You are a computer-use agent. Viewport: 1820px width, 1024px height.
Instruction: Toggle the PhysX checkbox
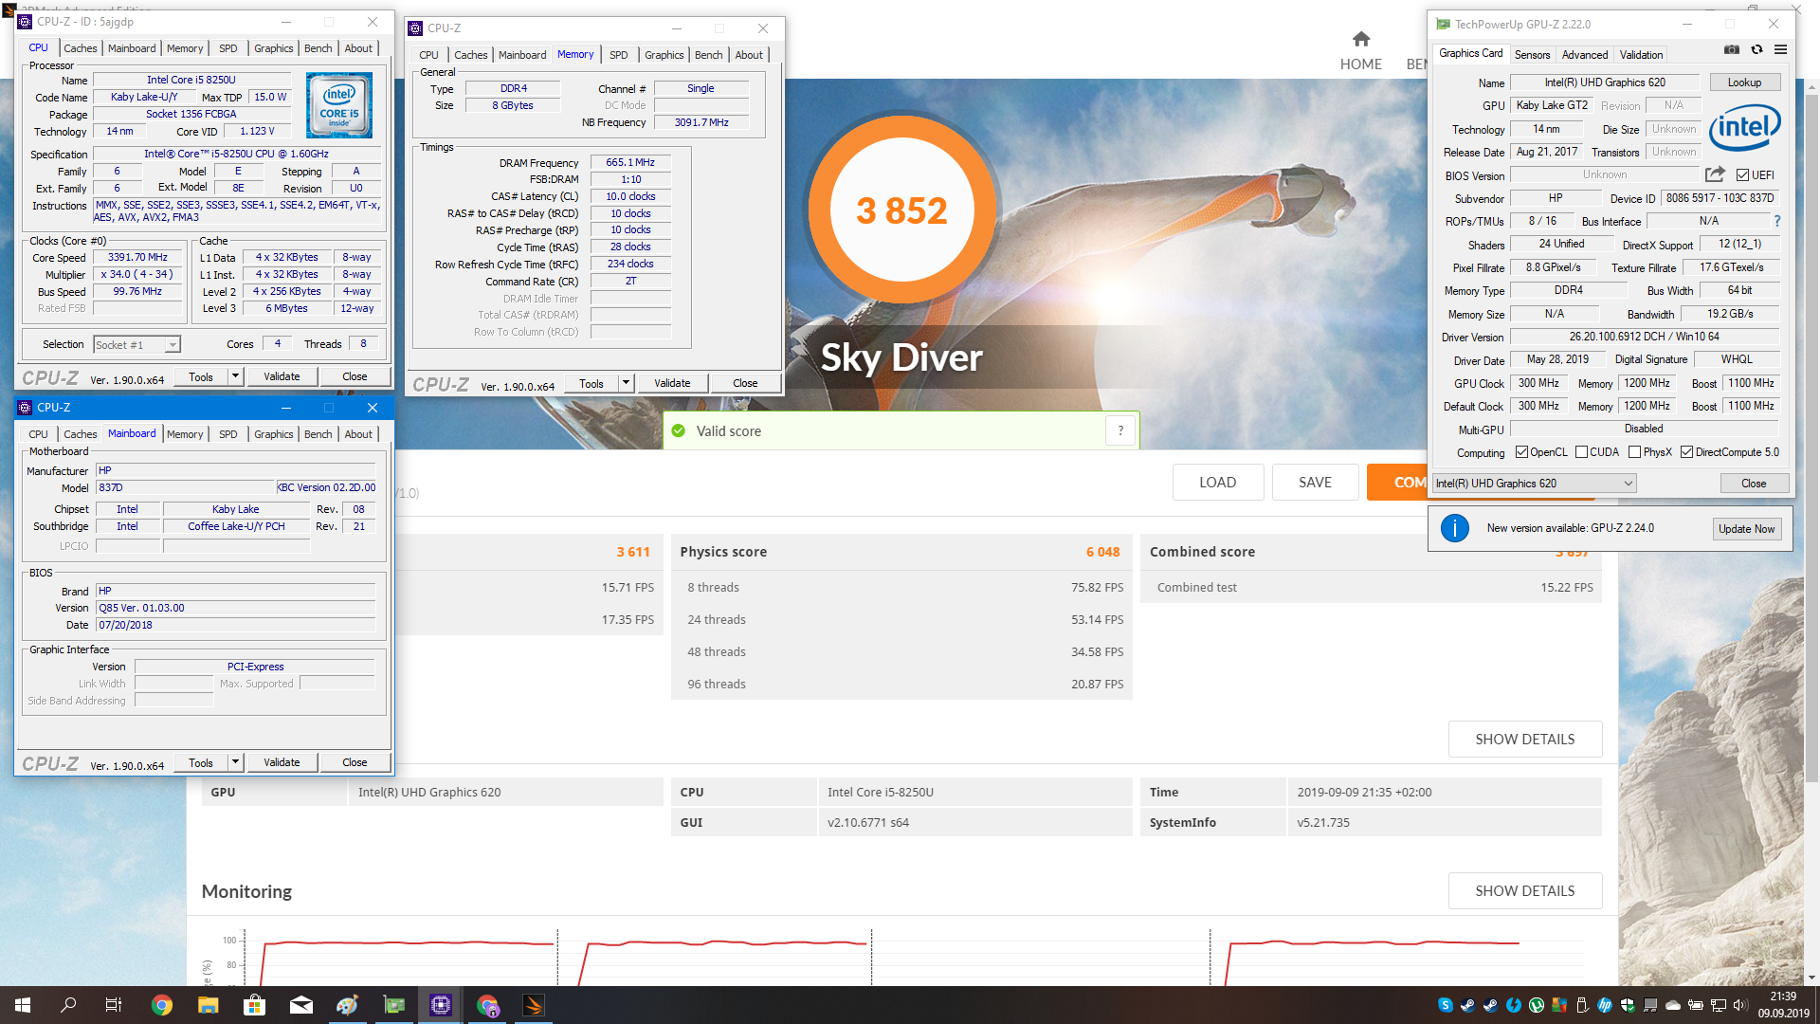coord(1634,452)
